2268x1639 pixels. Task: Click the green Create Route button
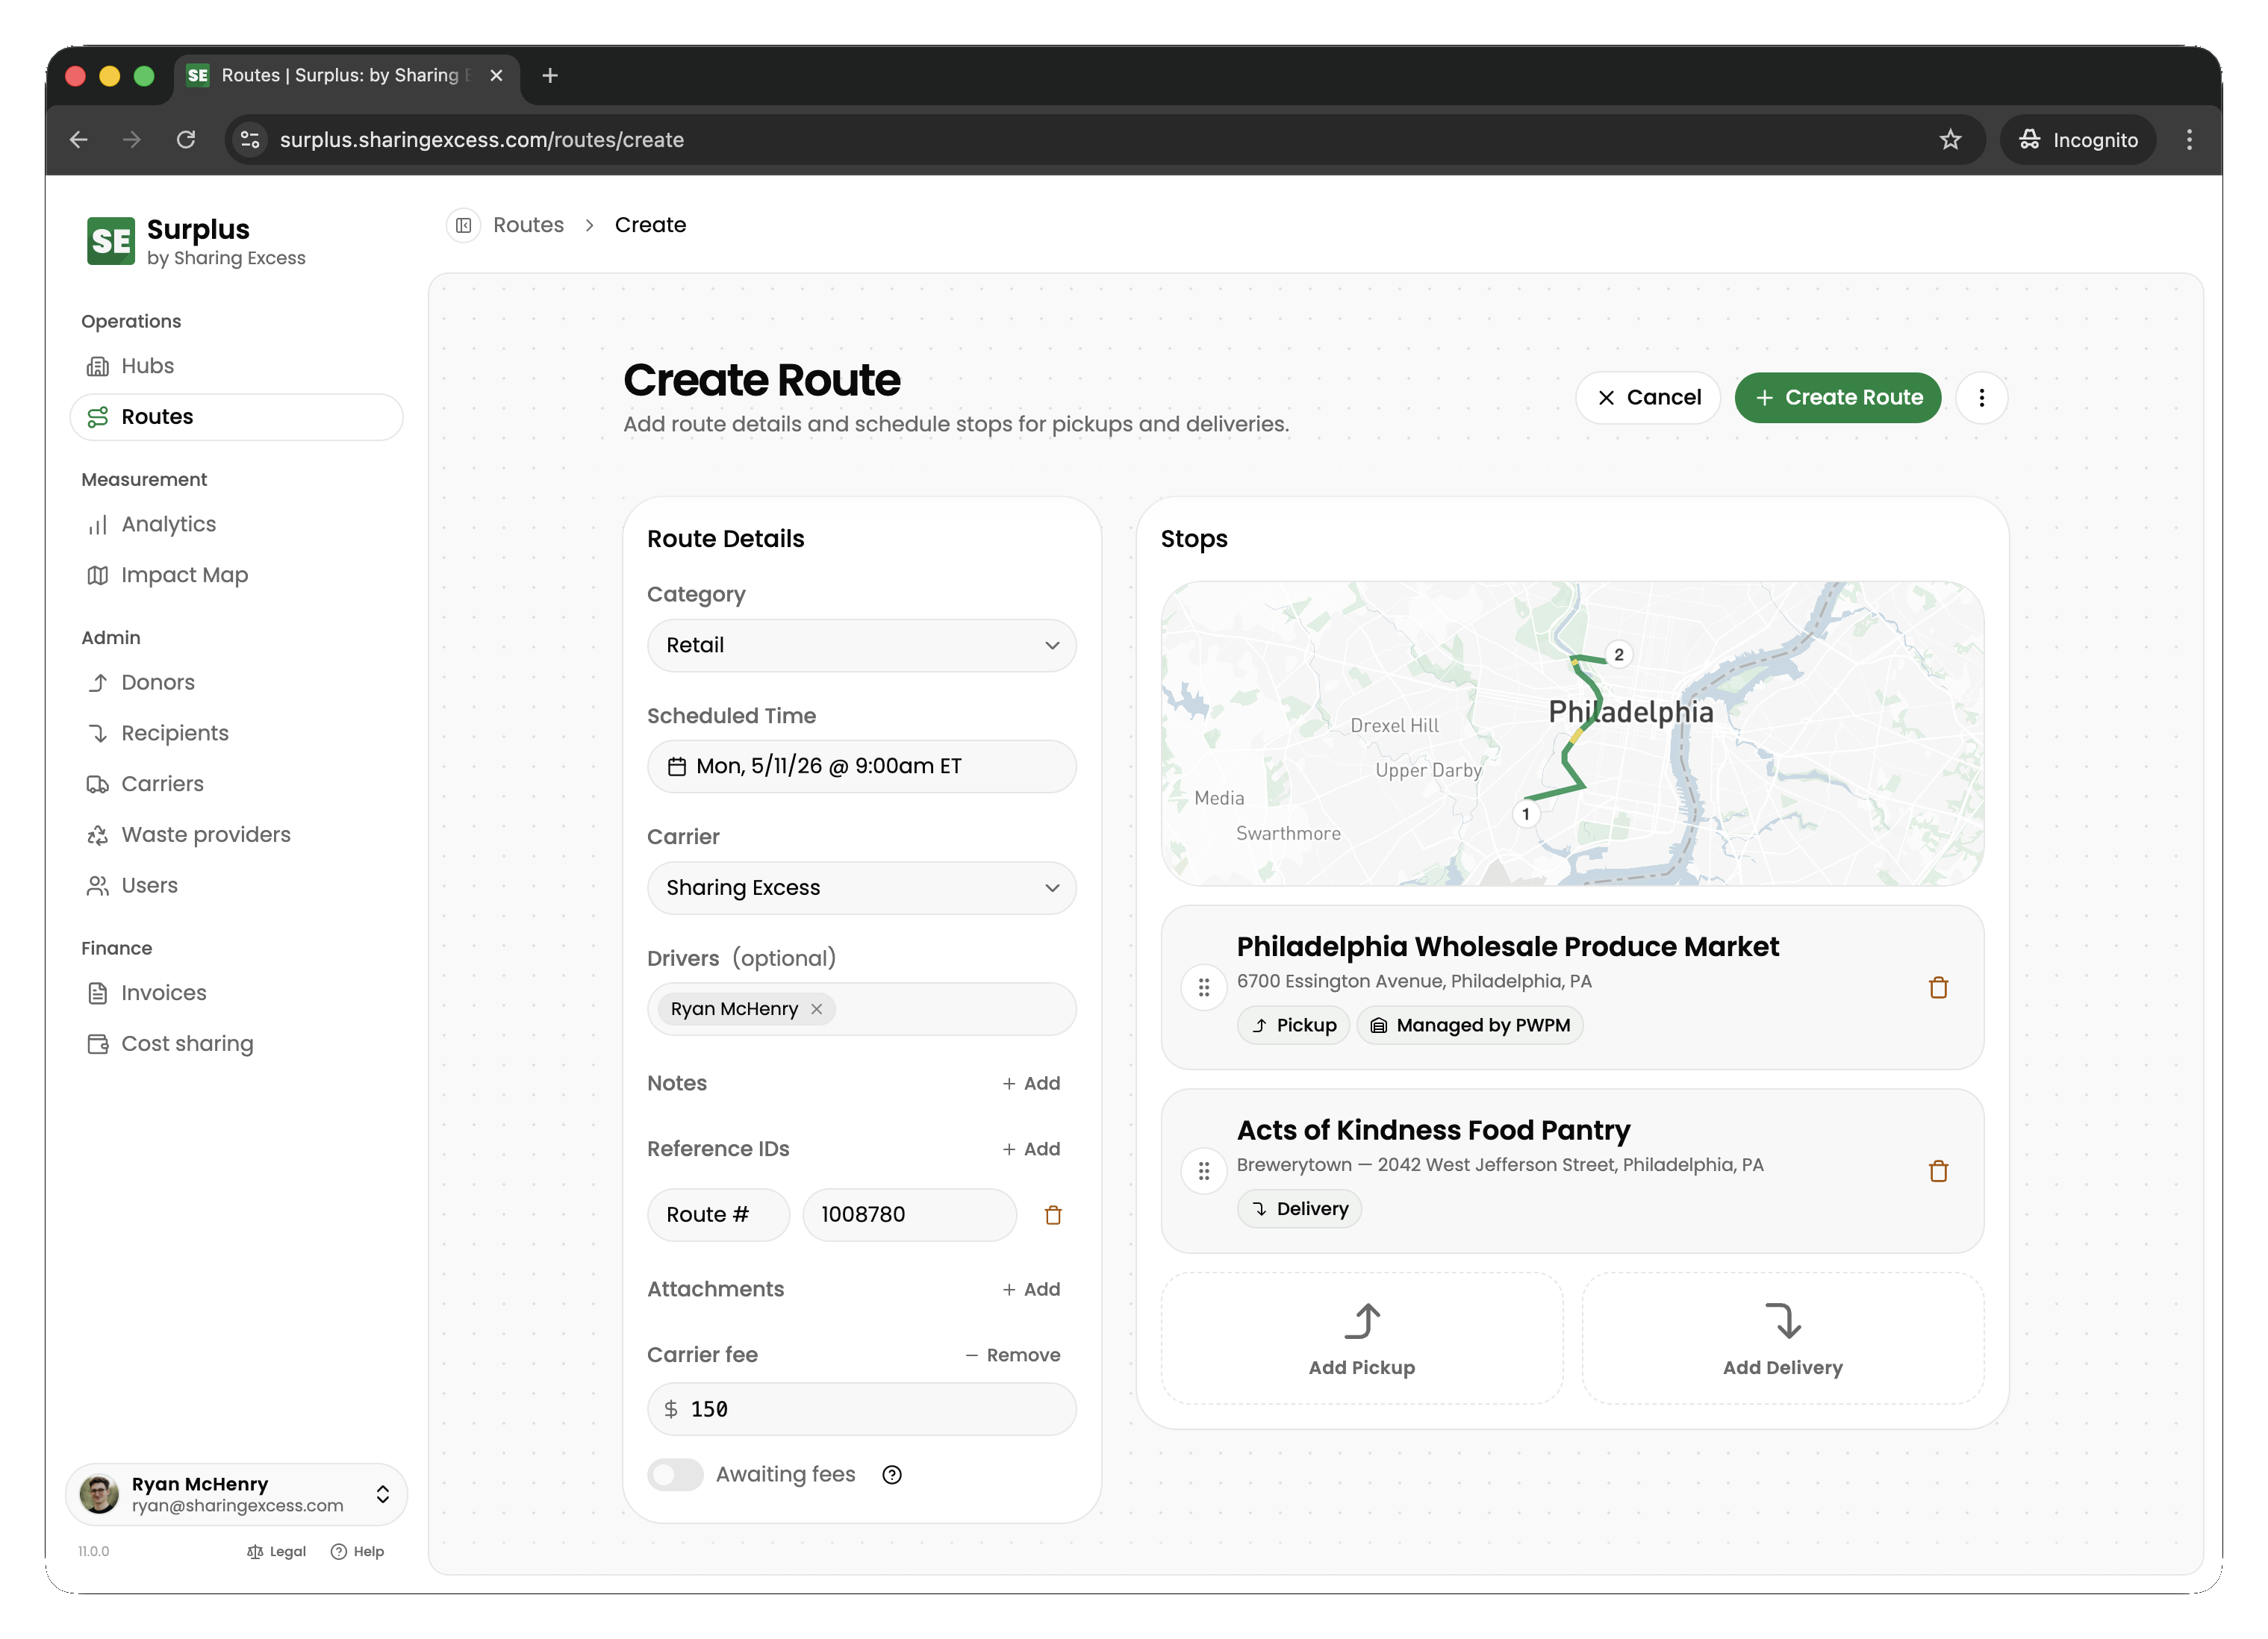pos(1837,398)
